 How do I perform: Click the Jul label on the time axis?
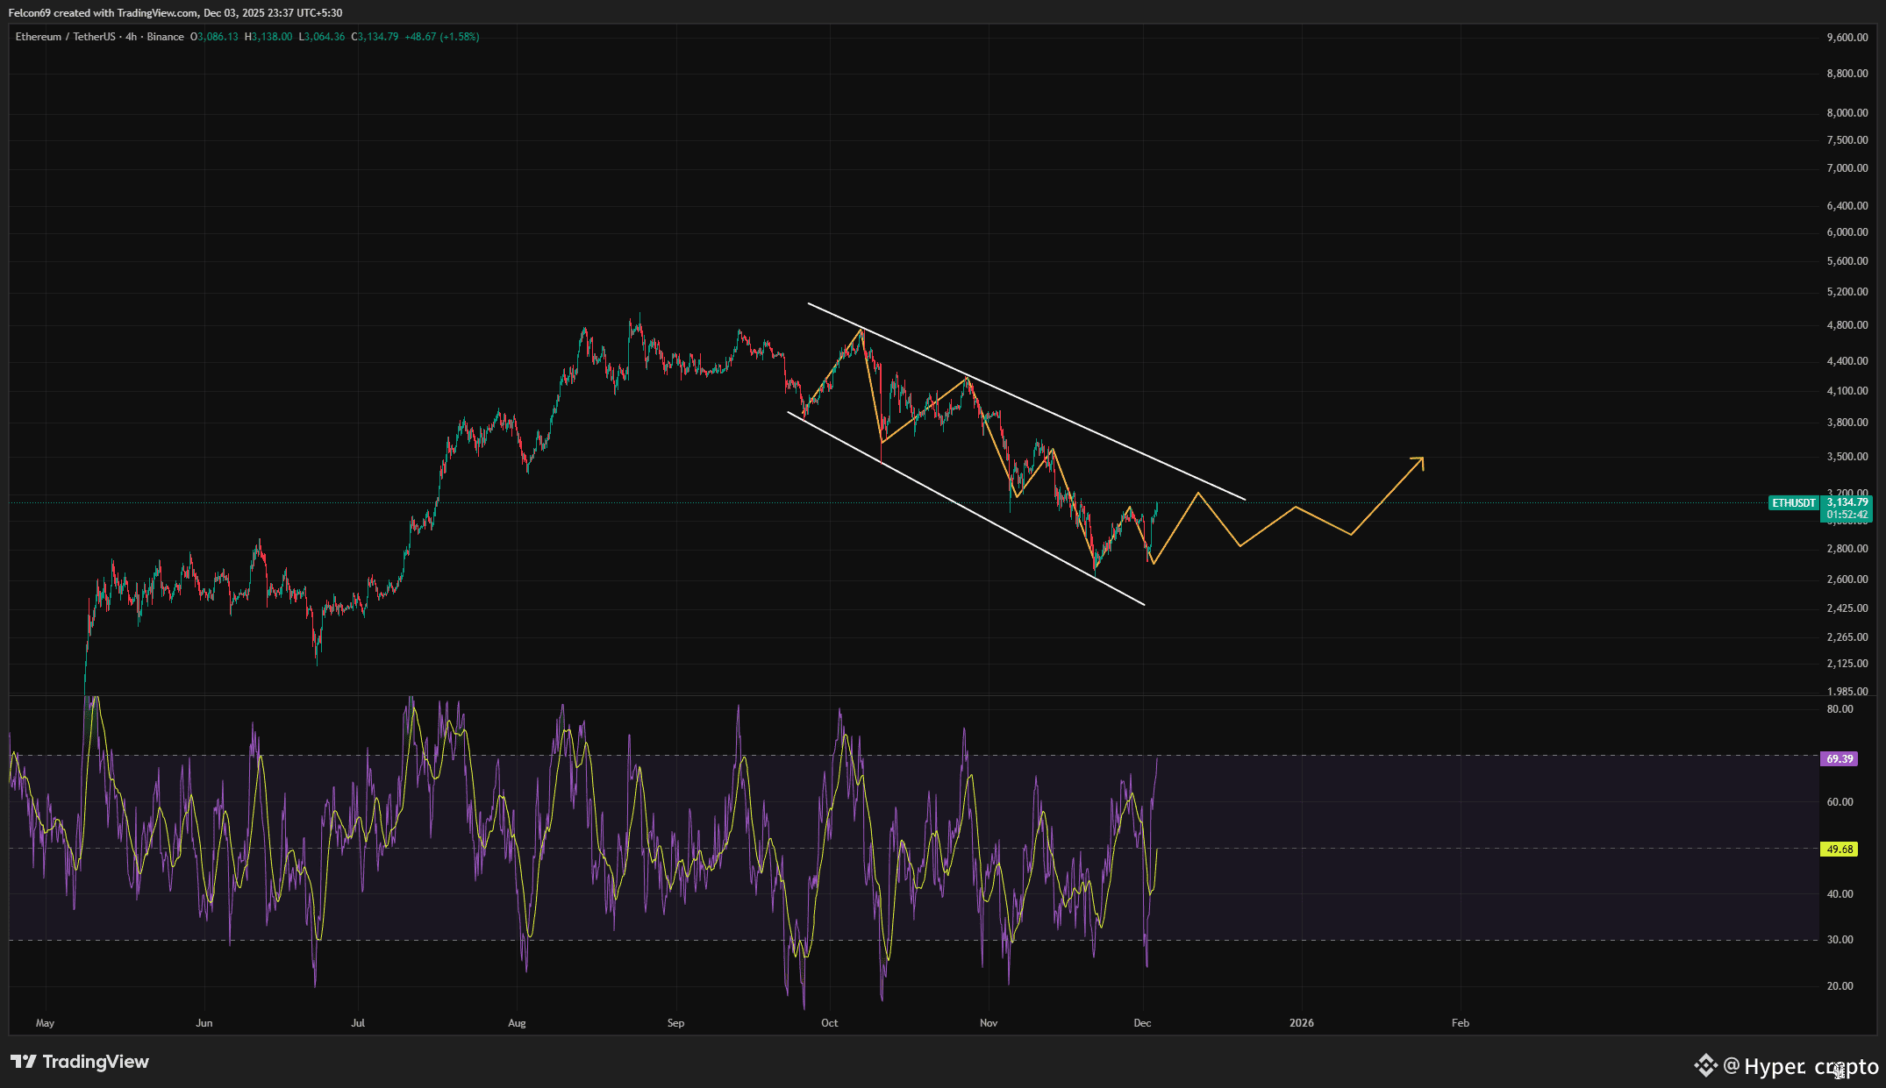point(358,1023)
